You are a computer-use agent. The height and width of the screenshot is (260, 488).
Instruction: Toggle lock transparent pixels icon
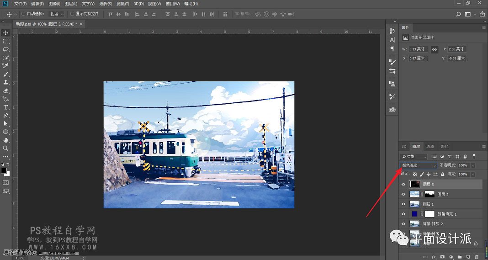click(x=414, y=175)
